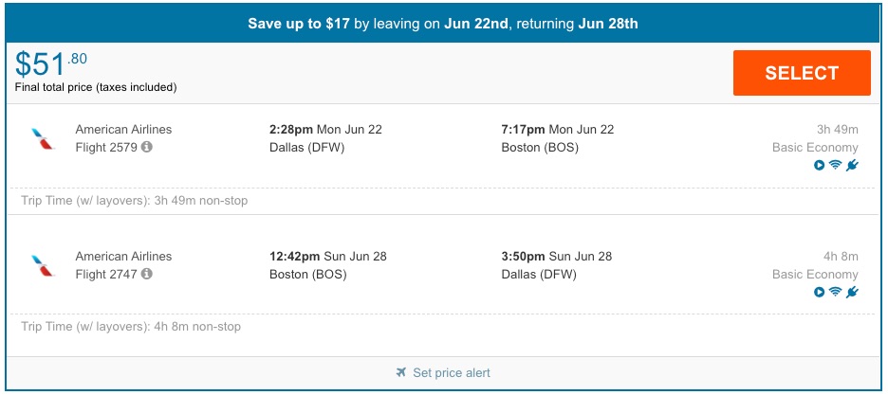Click power outlet icon on outbound flight

tap(852, 165)
